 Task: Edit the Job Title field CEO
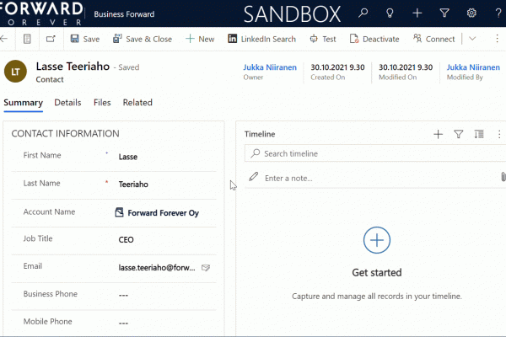click(x=166, y=239)
